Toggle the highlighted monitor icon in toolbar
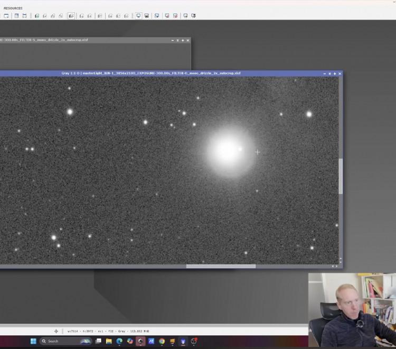Viewport: 396px width, 349px height. (138, 16)
